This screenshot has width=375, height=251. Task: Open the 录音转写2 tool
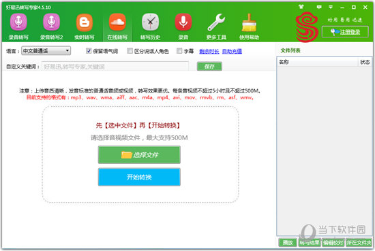point(51,27)
